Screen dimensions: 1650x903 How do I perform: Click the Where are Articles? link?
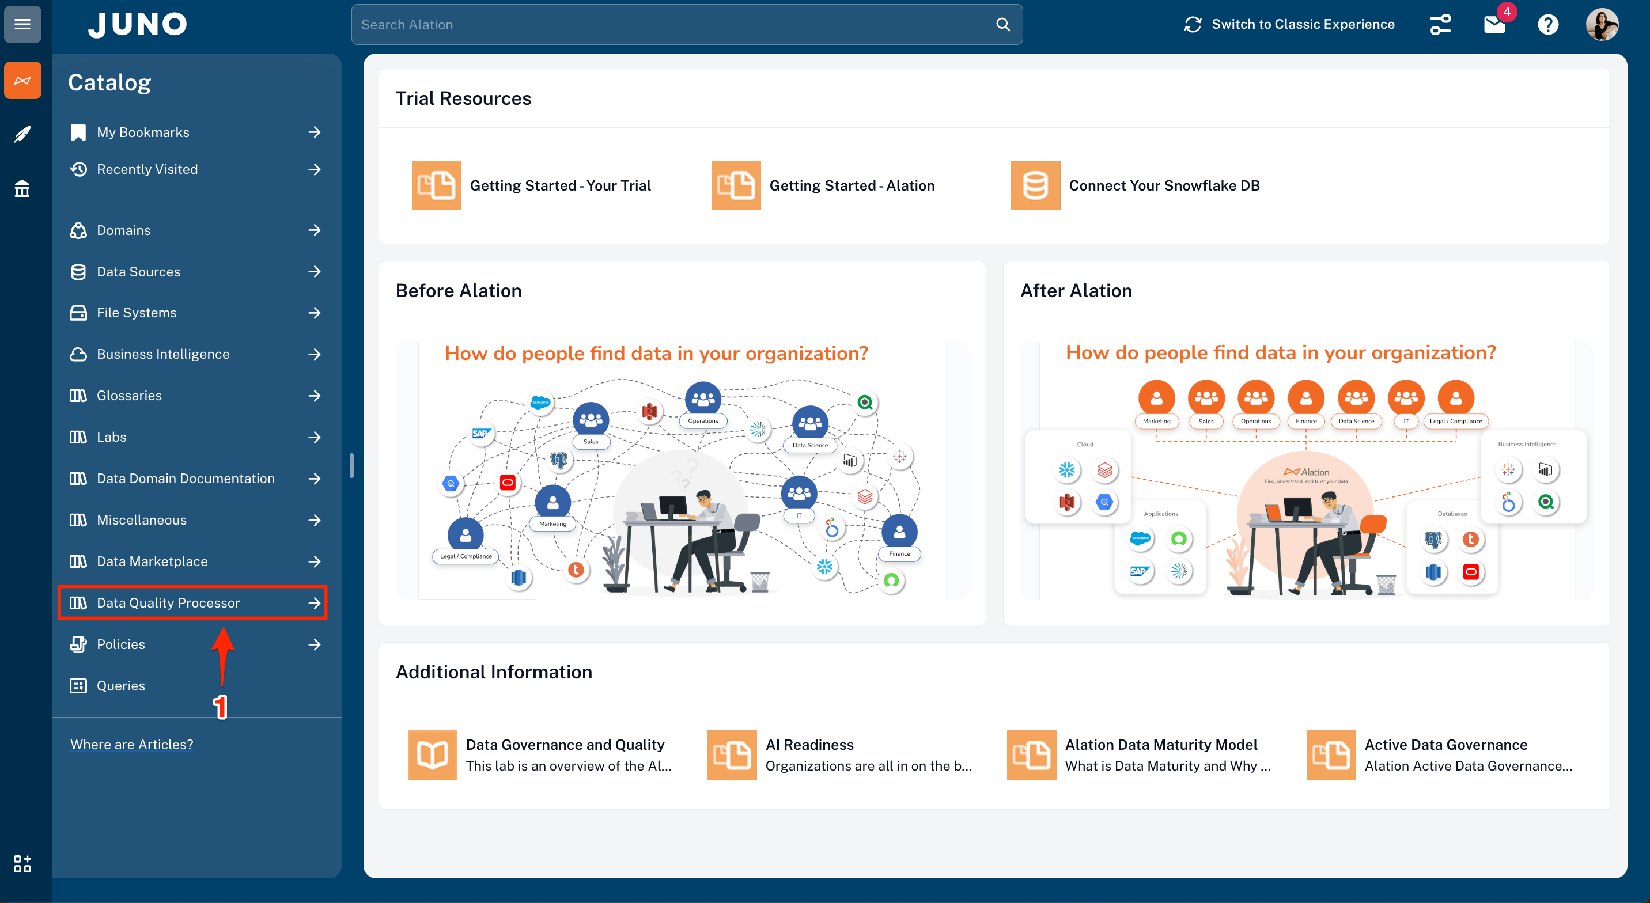131,744
